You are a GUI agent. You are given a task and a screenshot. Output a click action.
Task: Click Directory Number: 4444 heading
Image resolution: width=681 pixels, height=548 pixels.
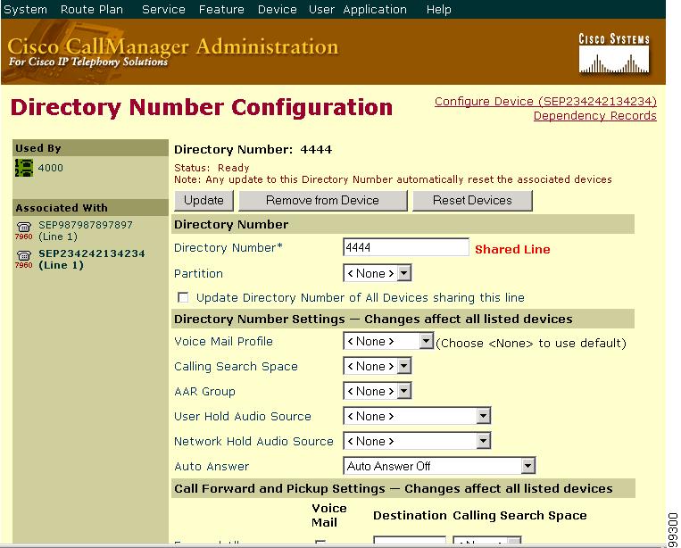(x=253, y=149)
